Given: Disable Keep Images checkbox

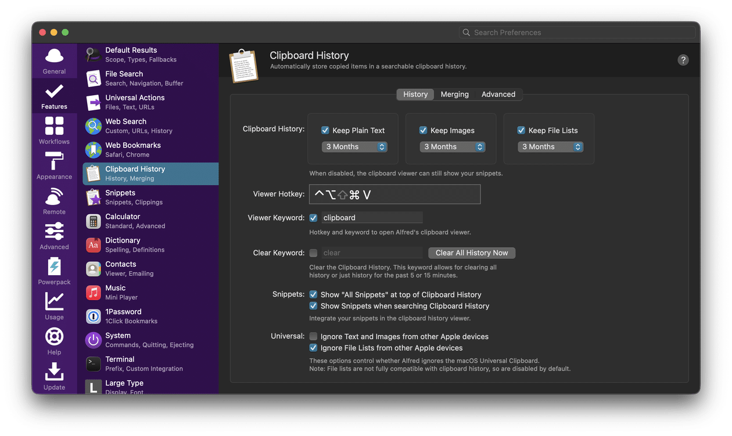Looking at the screenshot, I should coord(424,131).
